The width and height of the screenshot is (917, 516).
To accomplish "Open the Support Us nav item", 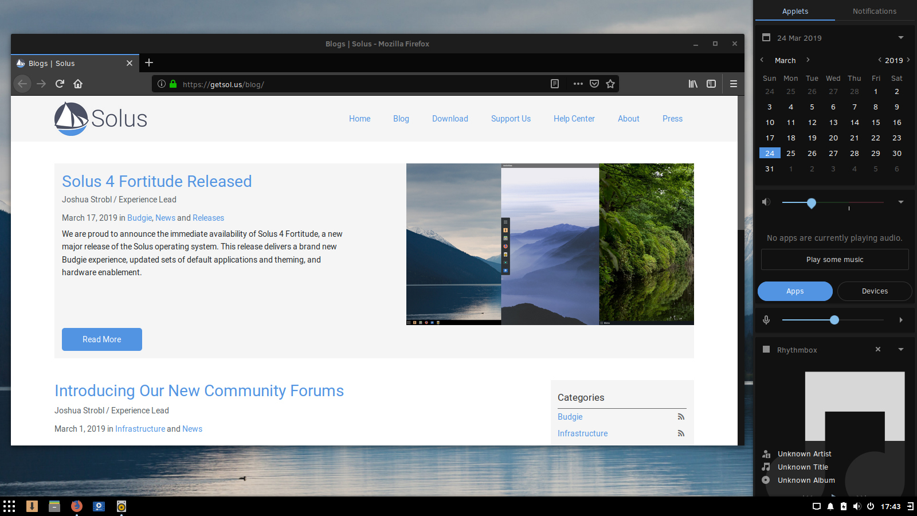I will click(511, 119).
